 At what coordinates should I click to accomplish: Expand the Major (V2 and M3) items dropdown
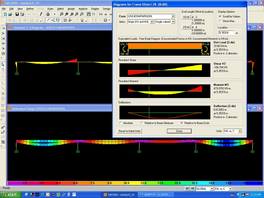coord(152,22)
